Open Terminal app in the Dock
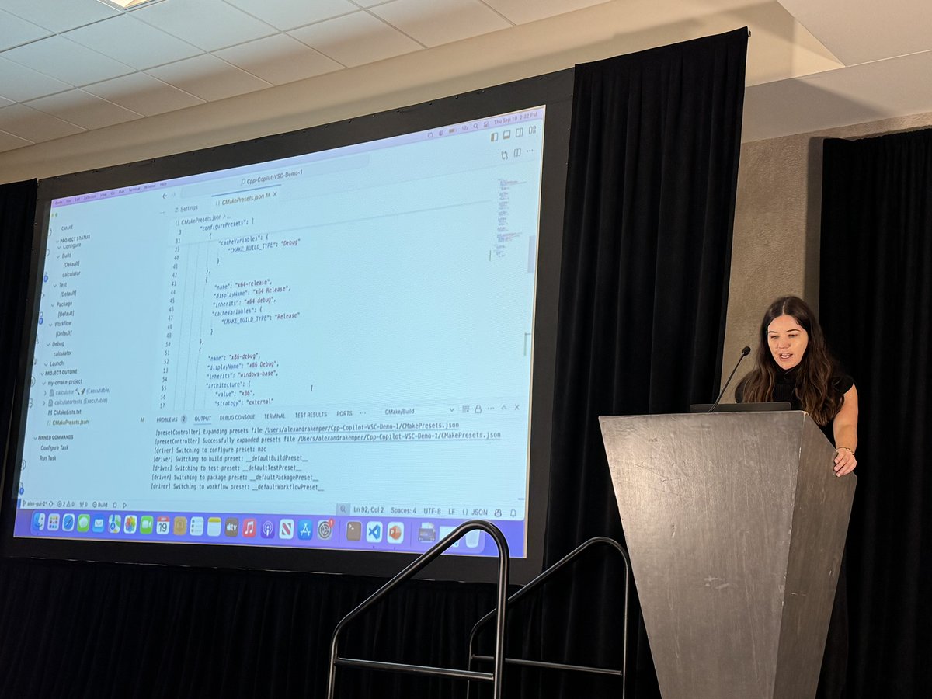The height and width of the screenshot is (699, 932). (353, 530)
